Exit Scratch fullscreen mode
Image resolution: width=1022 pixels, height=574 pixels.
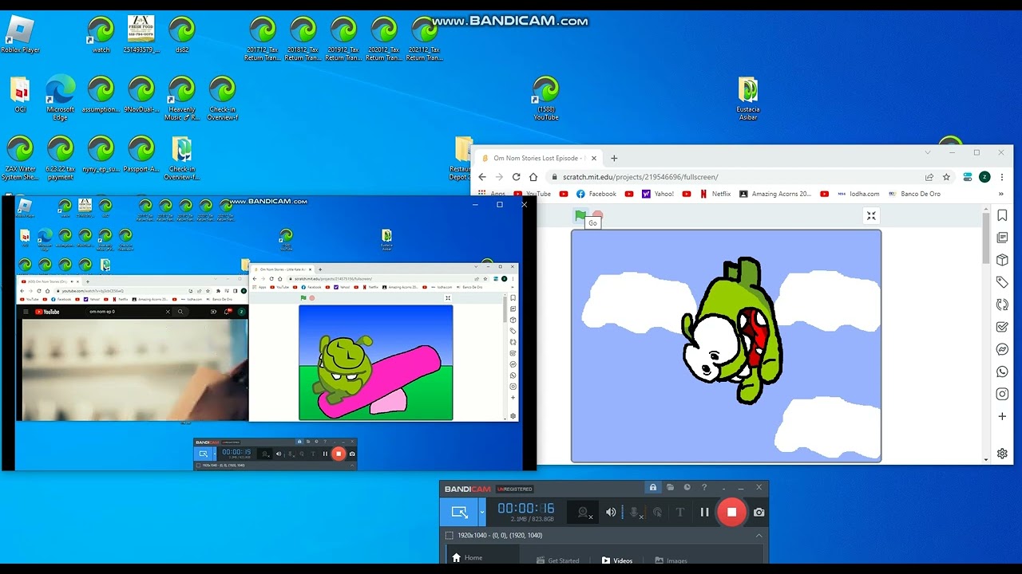pyautogui.click(x=871, y=215)
